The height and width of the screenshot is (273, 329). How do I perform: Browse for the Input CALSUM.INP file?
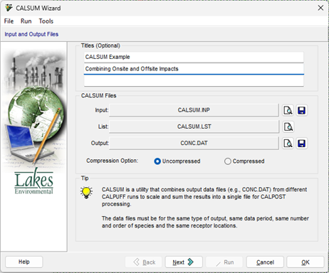[x=288, y=110]
